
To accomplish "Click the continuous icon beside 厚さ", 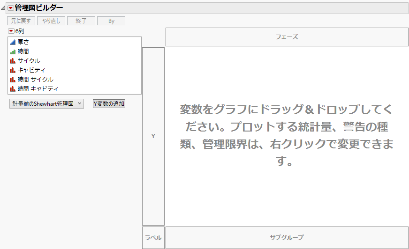I will tap(13, 42).
